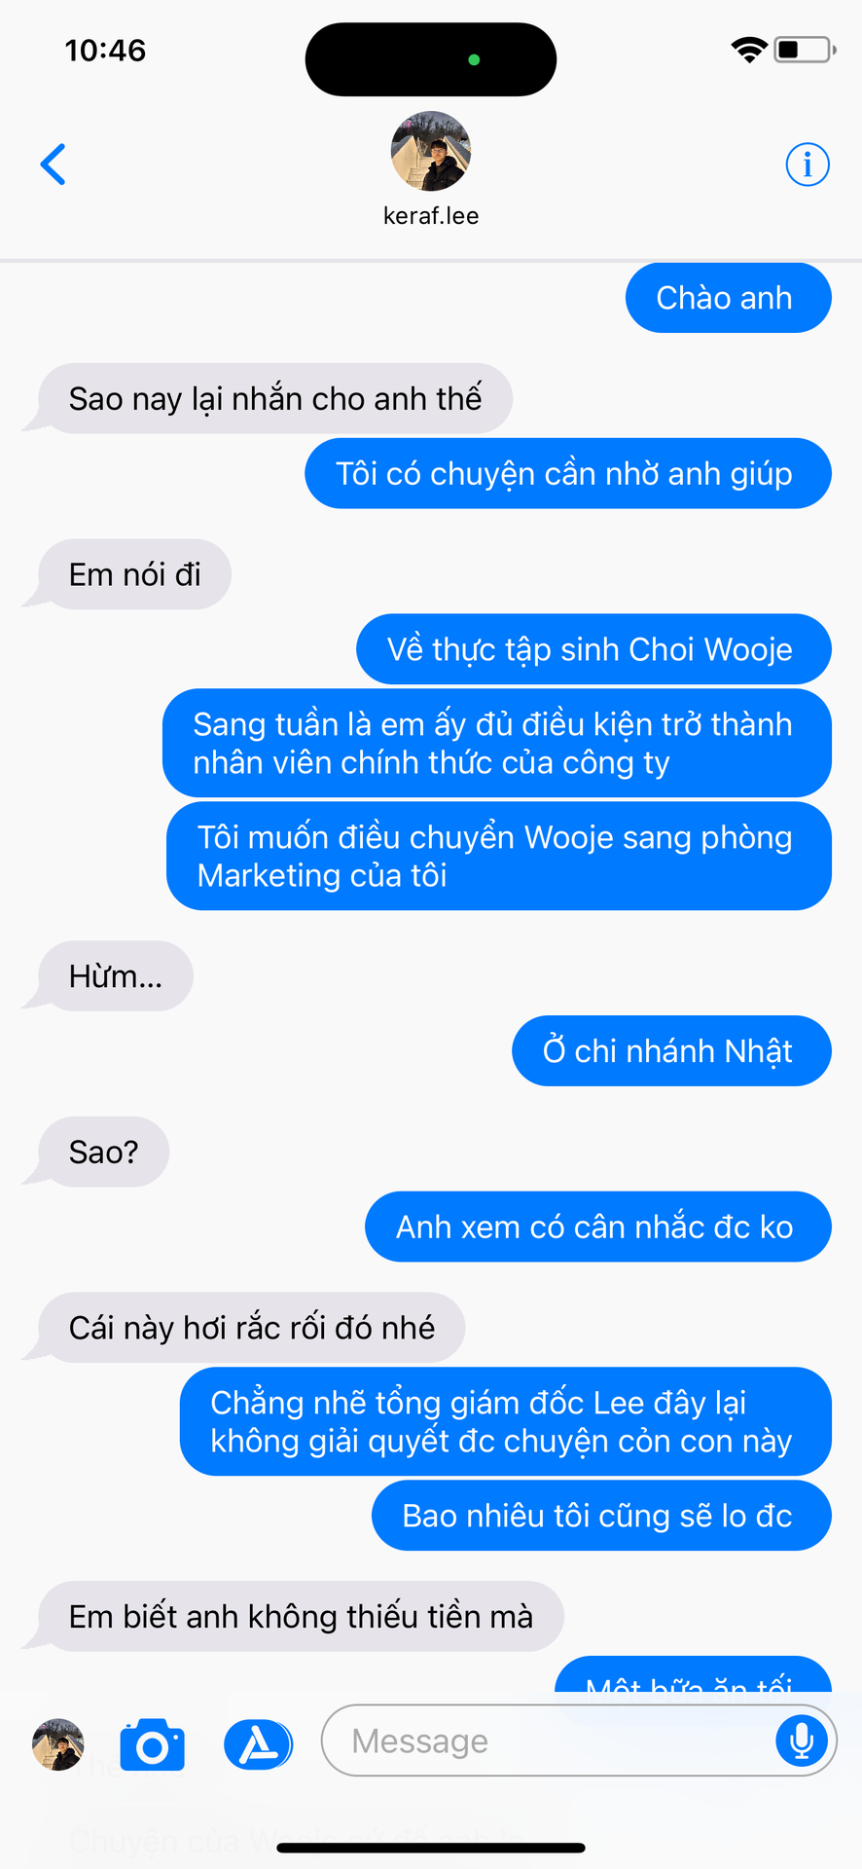Open the camera icon
The width and height of the screenshot is (862, 1869).
152,1744
